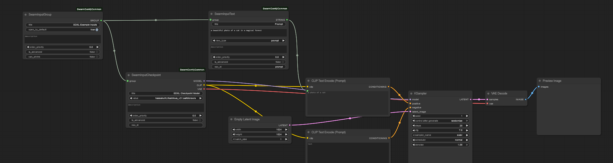The height and width of the screenshot is (163, 613).
Task: Open the checkpoint value combo showing hassakuXLIllustrious
Action: [x=166, y=98]
